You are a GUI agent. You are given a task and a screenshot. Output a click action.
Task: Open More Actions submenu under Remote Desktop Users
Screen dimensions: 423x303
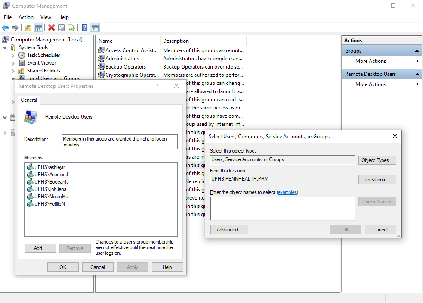pyautogui.click(x=382, y=84)
